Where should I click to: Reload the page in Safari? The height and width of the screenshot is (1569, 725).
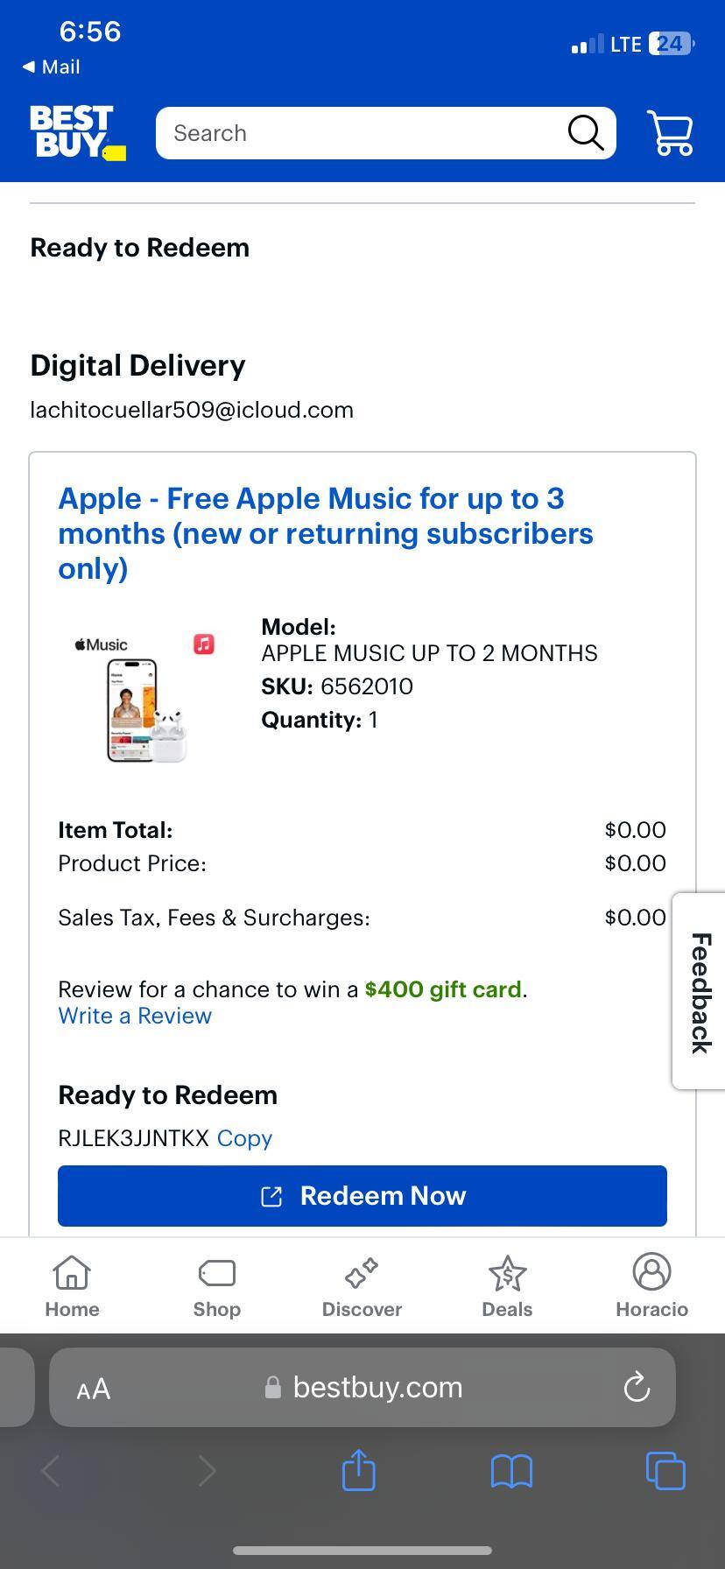pyautogui.click(x=637, y=1387)
